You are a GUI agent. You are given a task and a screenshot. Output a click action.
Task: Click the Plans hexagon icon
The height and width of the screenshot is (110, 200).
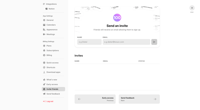click(x=44, y=46)
